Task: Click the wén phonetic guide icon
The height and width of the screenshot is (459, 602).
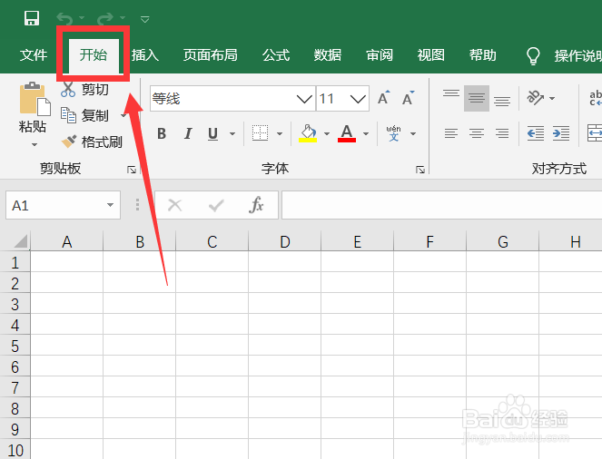Action: pos(393,133)
